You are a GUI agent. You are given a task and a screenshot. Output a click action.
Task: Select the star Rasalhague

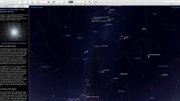pyautogui.click(x=120, y=75)
